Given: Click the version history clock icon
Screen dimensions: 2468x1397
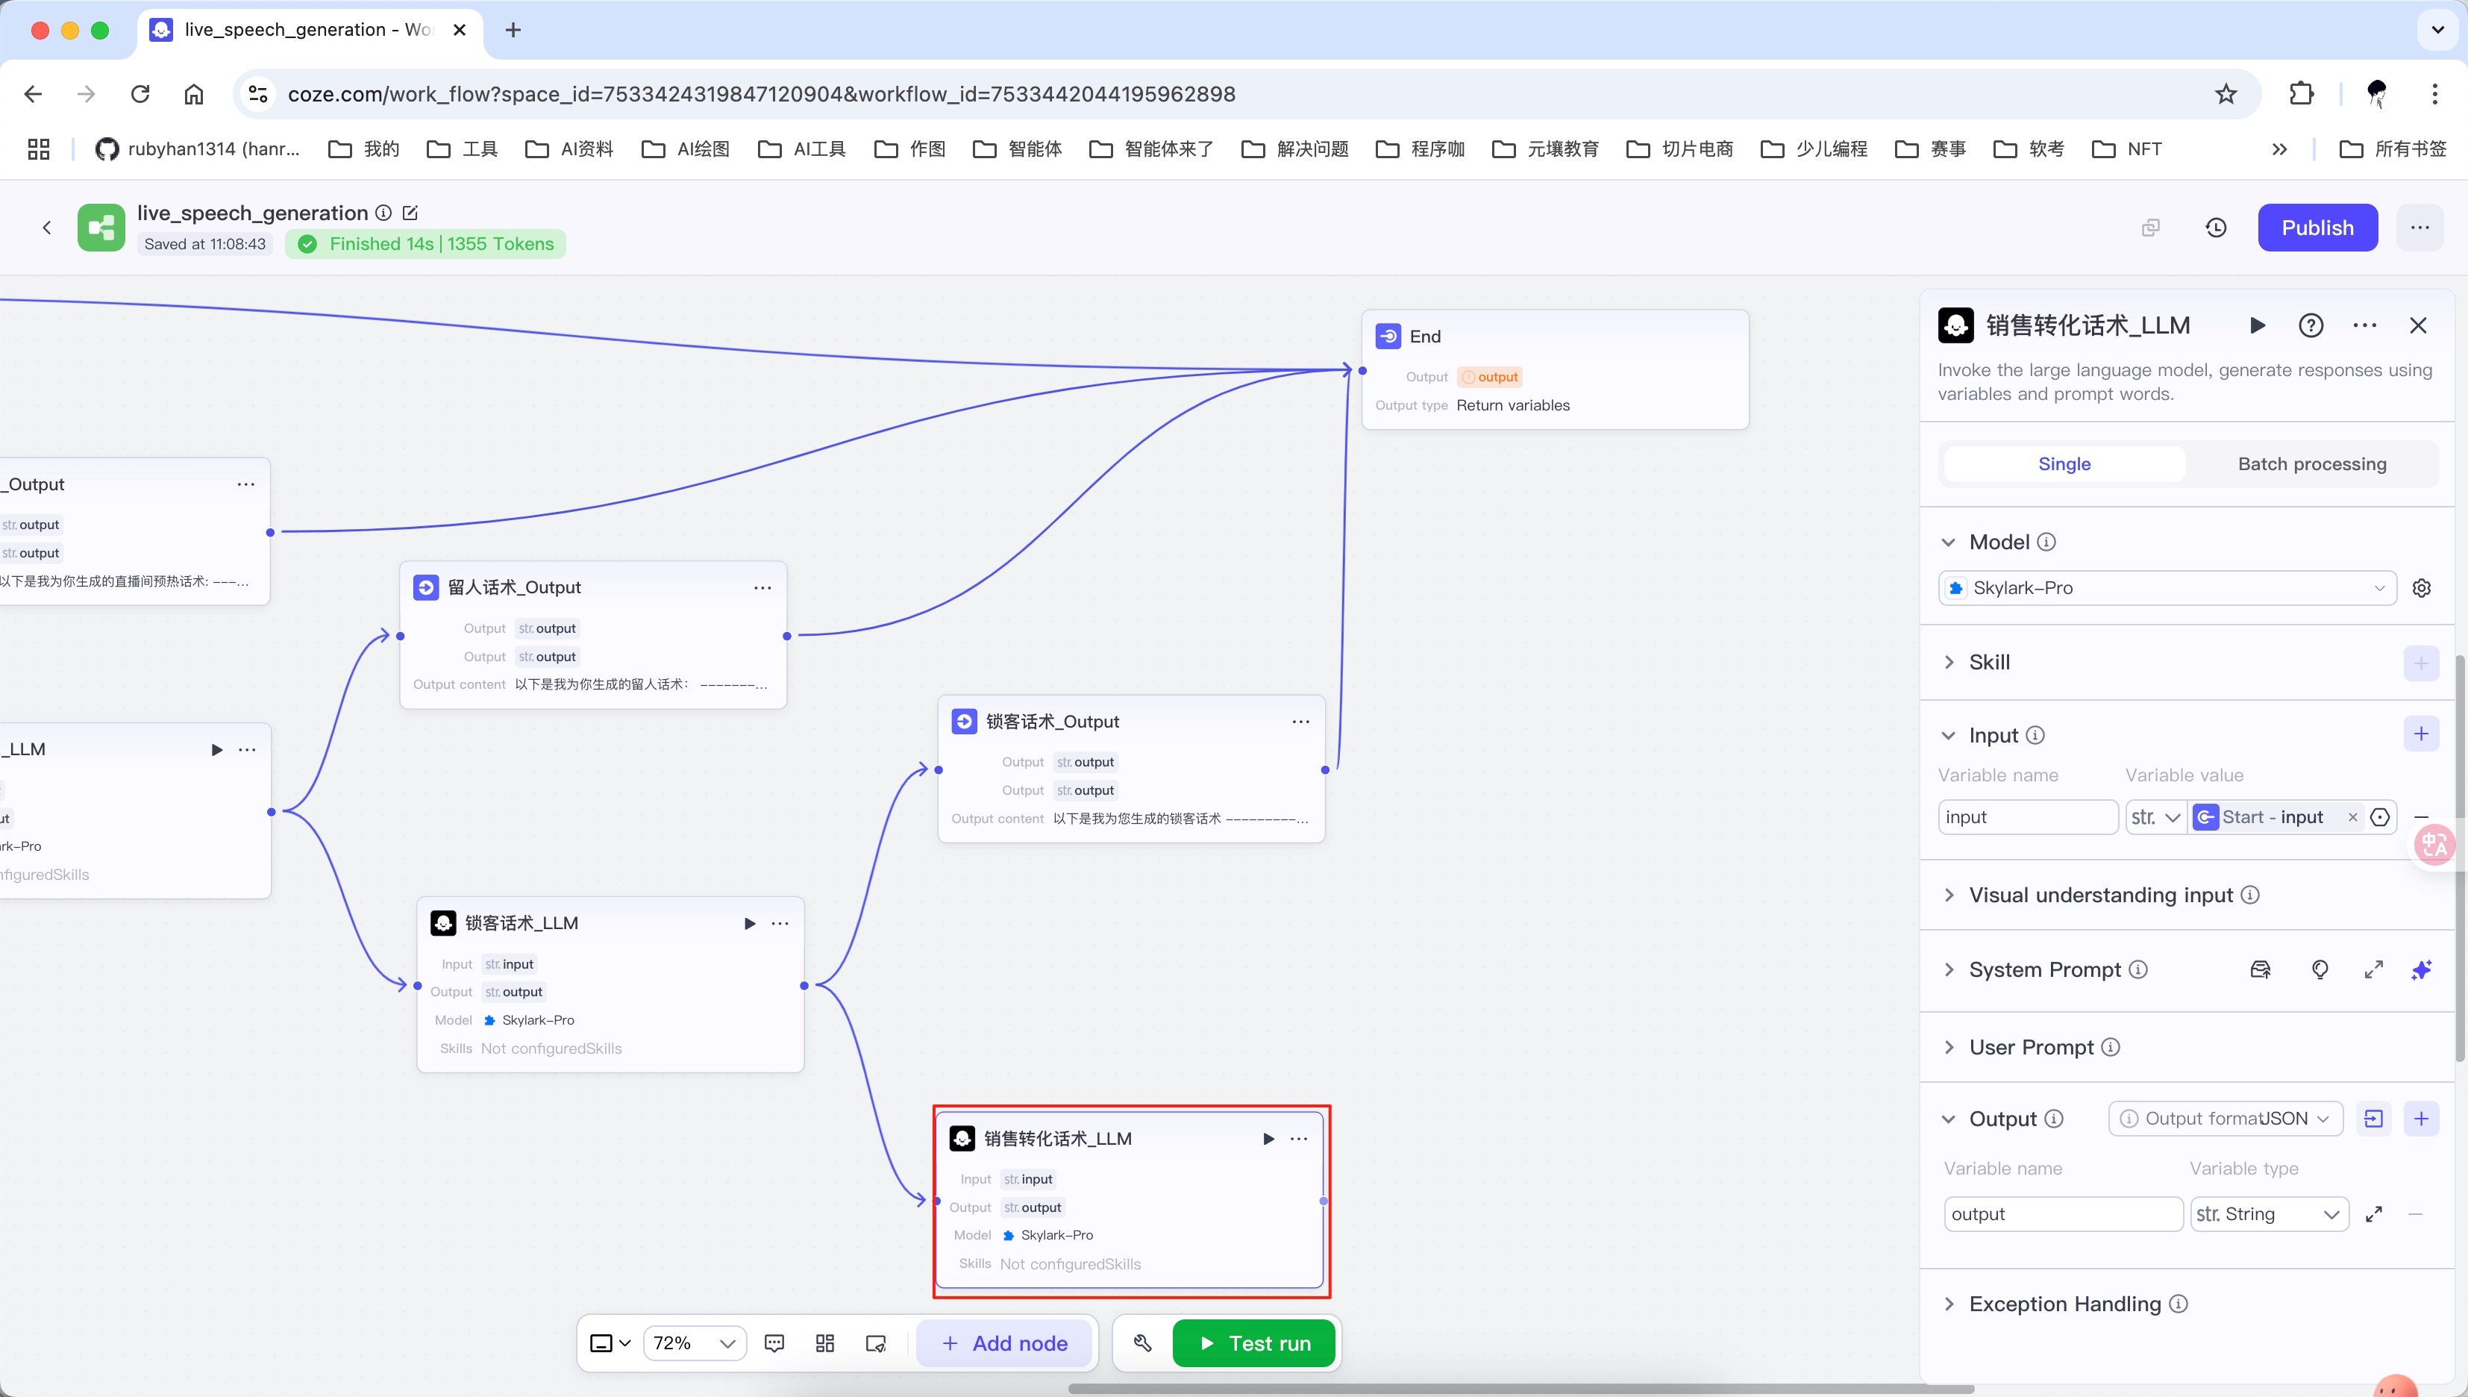Looking at the screenshot, I should pos(2216,228).
